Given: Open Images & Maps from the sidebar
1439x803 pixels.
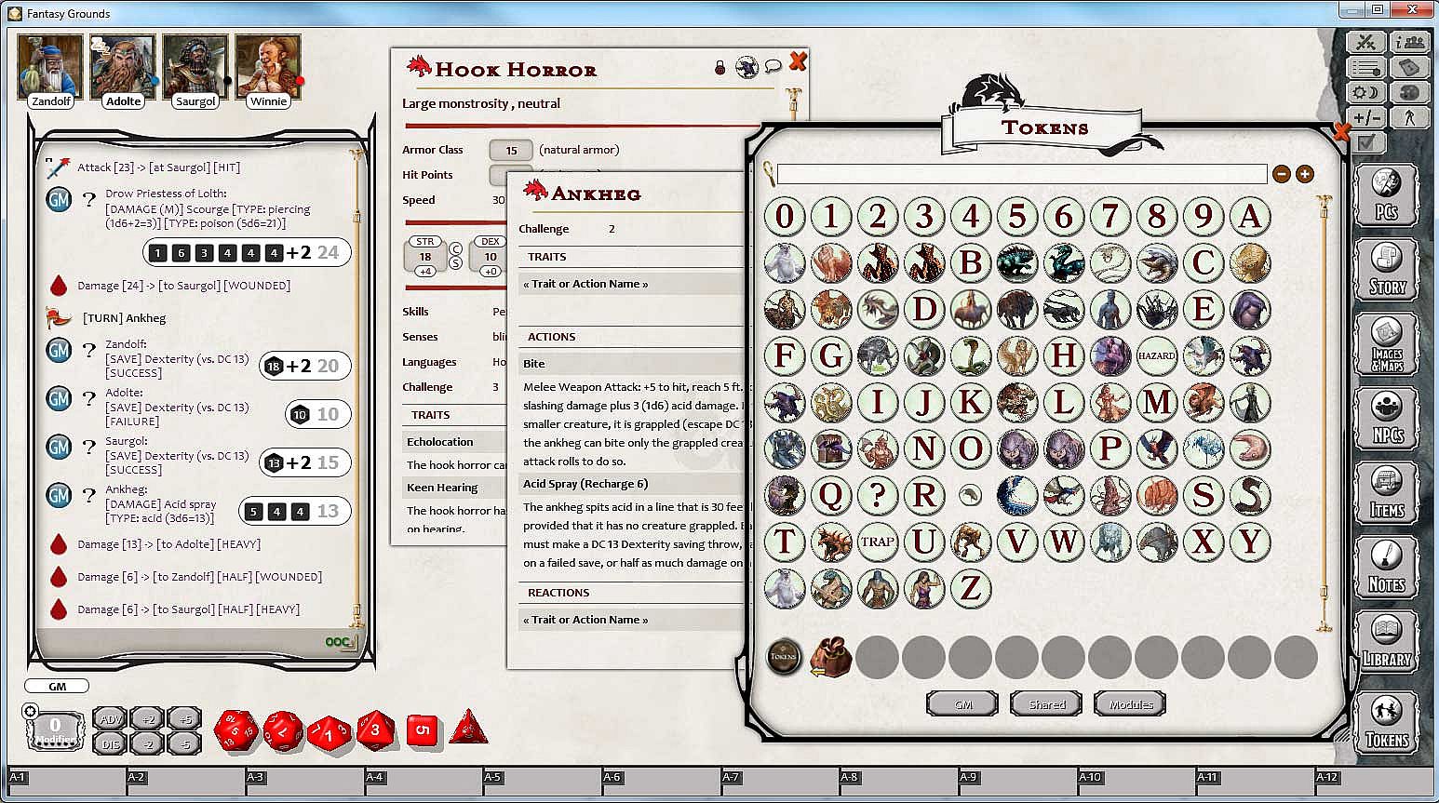Looking at the screenshot, I should 1386,344.
